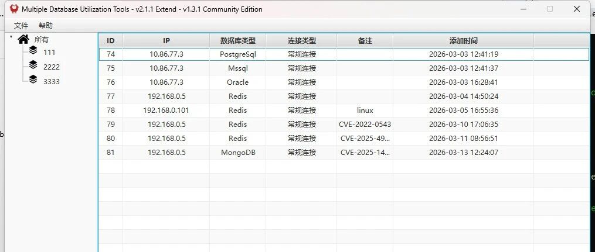Click the Mssql database type cell
Viewport: 595px width, 252px height.
[238, 68]
